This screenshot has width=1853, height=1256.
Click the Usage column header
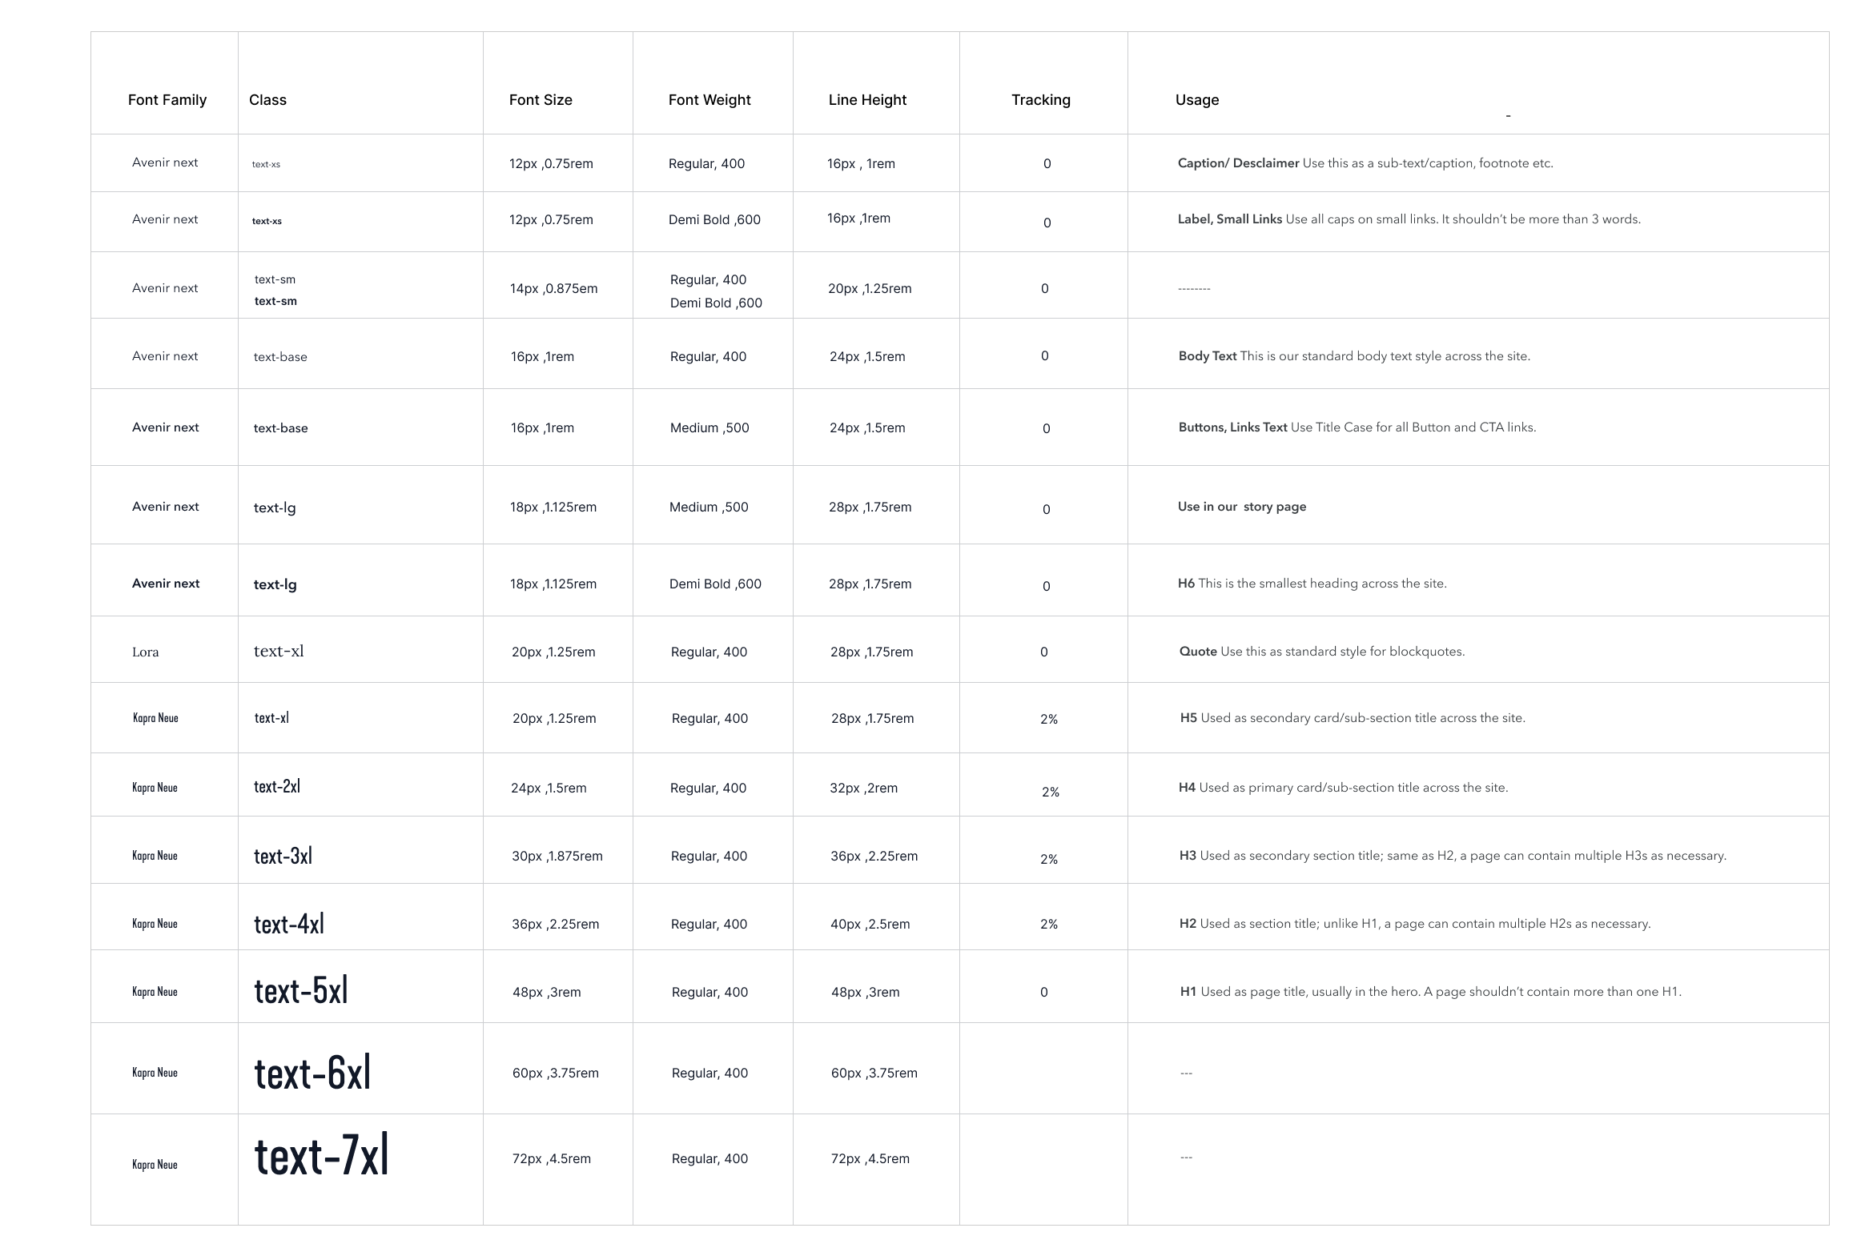(x=1197, y=100)
